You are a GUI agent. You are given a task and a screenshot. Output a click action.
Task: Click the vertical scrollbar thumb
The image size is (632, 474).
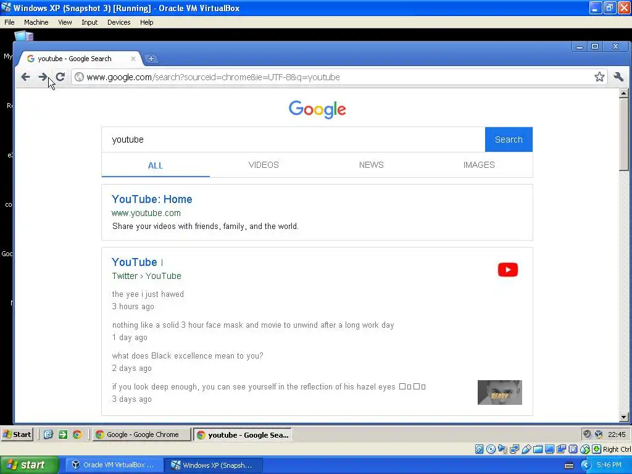623,135
